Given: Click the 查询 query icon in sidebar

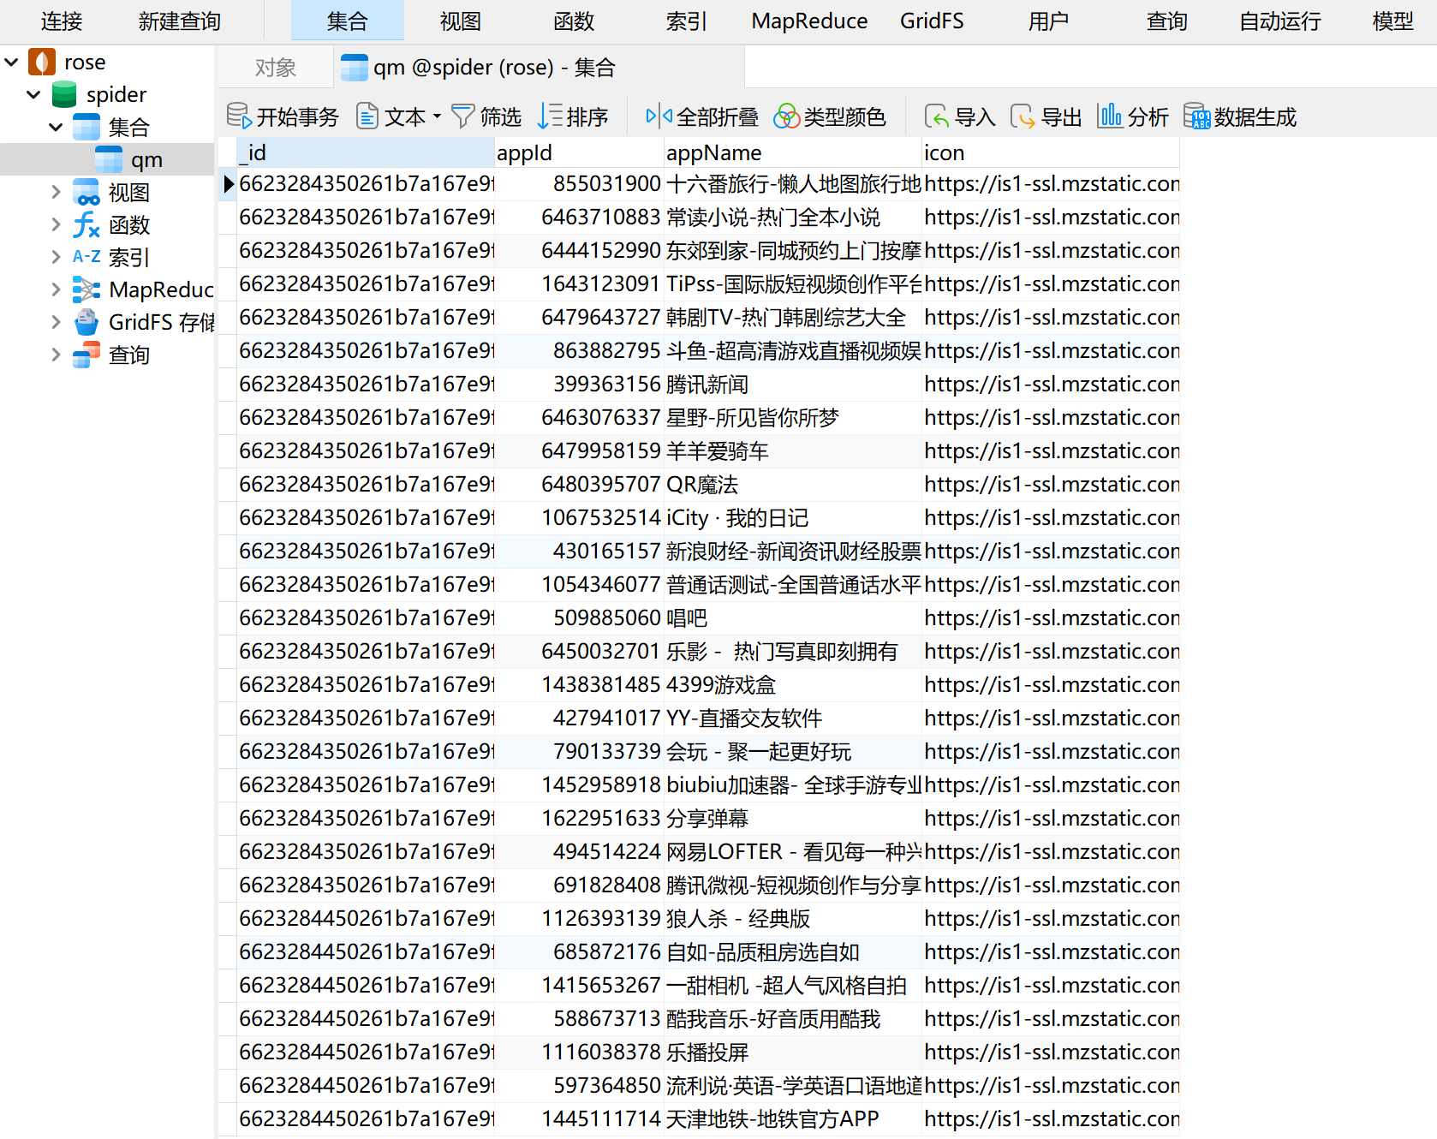Looking at the screenshot, I should point(86,355).
